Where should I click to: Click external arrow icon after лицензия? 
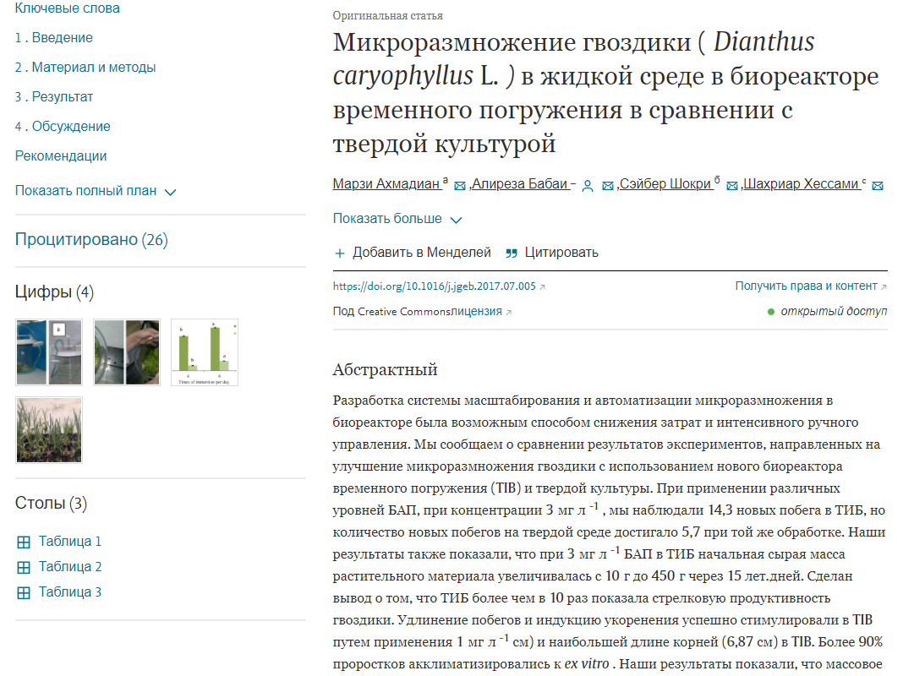click(508, 313)
